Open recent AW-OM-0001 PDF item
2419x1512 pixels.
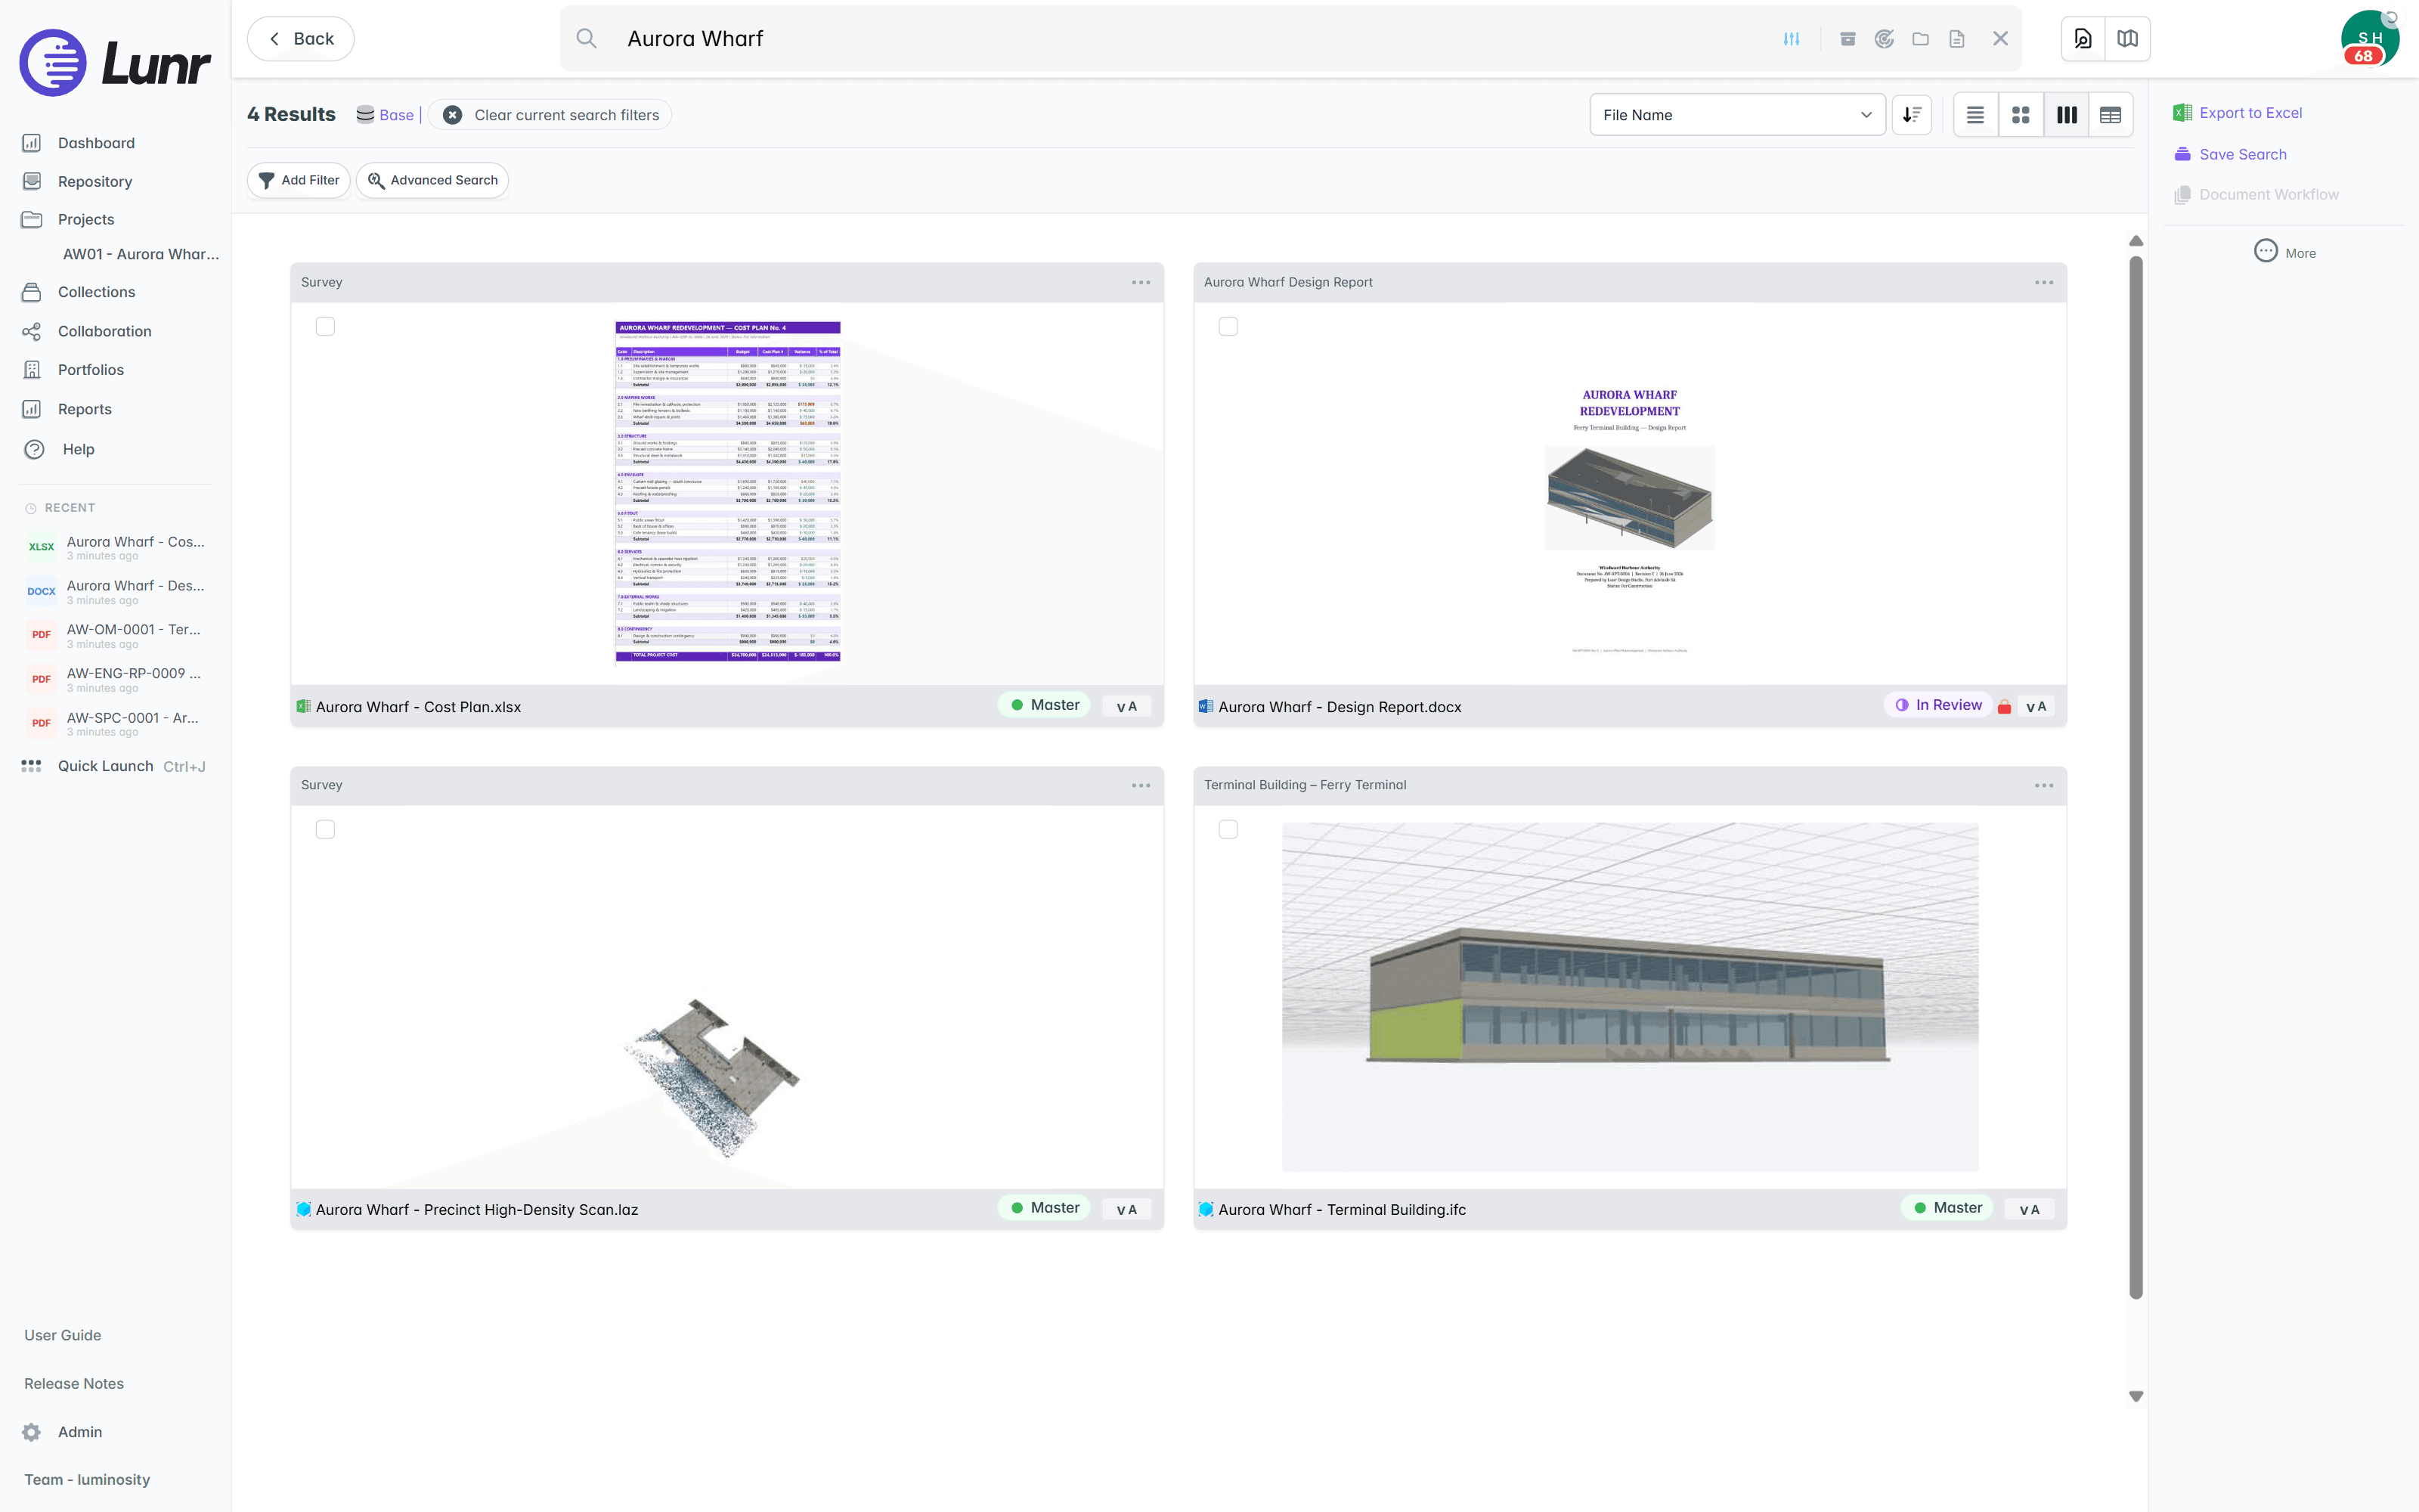click(115, 635)
